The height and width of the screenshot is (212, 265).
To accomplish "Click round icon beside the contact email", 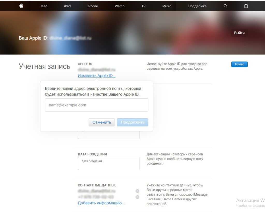I will (x=137, y=191).
